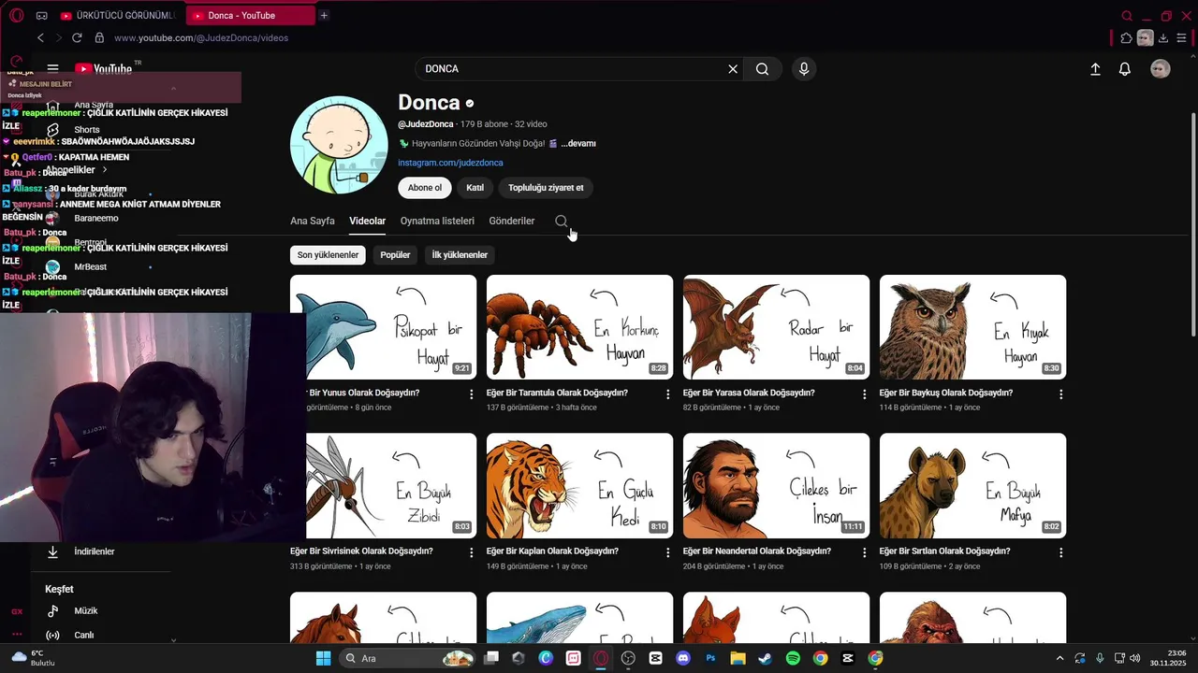The height and width of the screenshot is (673, 1198).
Task: Open options for the Sırtlan video
Action: click(1060, 552)
